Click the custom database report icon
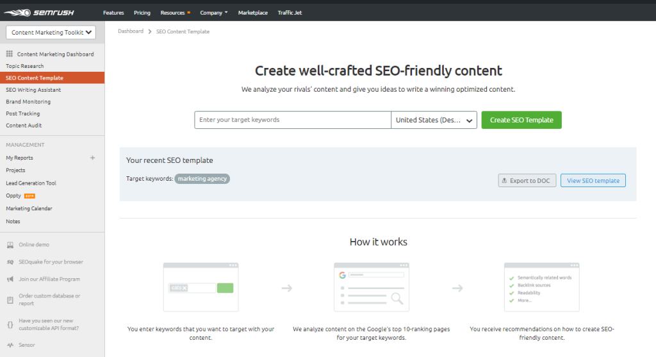The width and height of the screenshot is (656, 357). pos(10,300)
